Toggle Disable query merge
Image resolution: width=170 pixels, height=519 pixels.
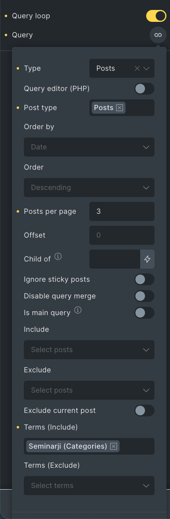[144, 296]
